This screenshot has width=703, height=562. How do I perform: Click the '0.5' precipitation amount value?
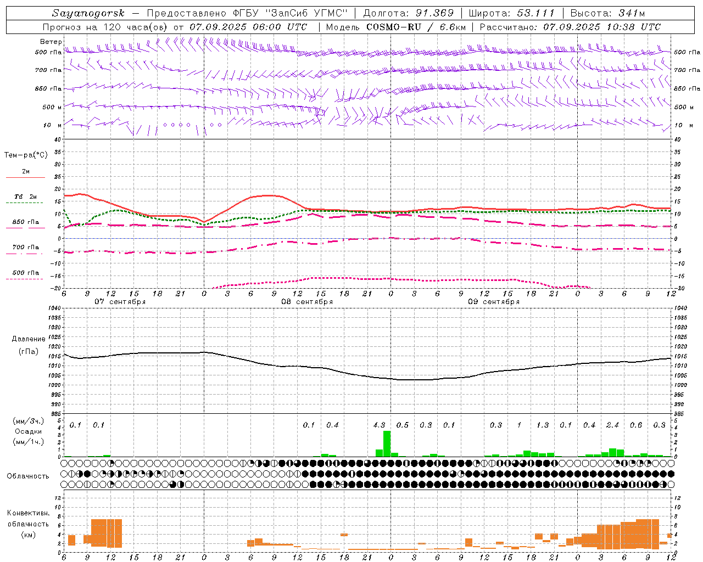pyautogui.click(x=403, y=425)
